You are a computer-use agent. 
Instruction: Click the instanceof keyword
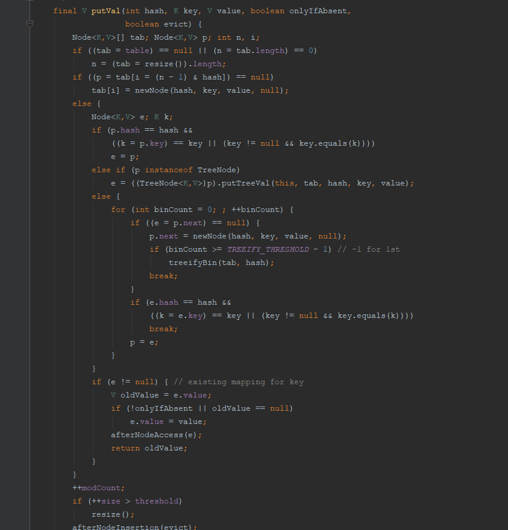tap(169, 170)
